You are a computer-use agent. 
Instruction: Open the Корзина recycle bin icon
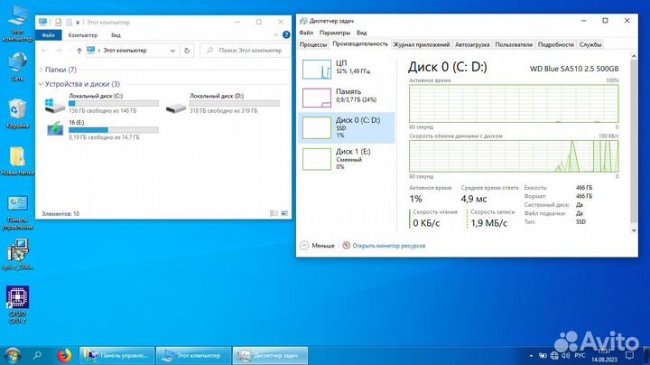pyautogui.click(x=17, y=113)
